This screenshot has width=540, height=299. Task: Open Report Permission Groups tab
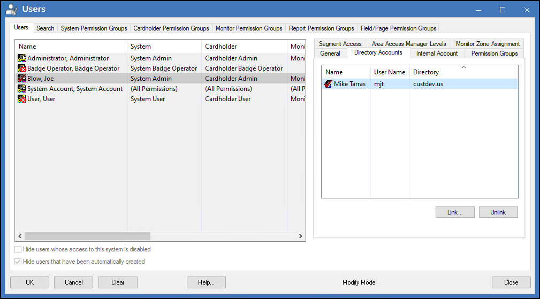click(321, 28)
